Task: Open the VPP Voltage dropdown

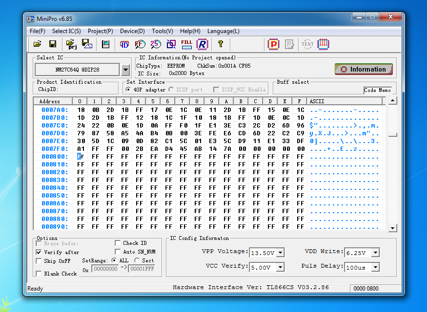Action: [280, 253]
